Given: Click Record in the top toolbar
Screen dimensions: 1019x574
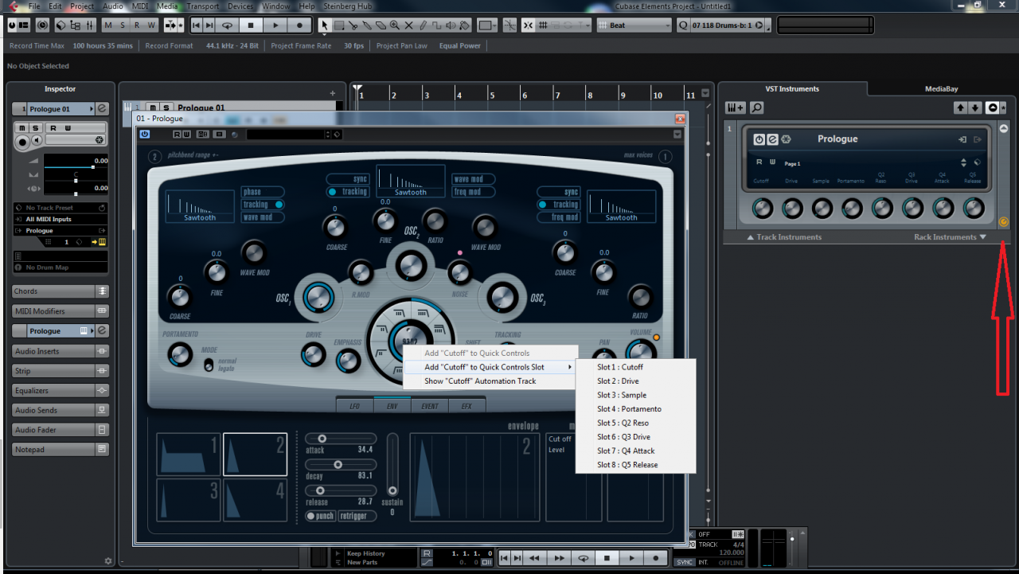Looking at the screenshot, I should click(x=299, y=25).
